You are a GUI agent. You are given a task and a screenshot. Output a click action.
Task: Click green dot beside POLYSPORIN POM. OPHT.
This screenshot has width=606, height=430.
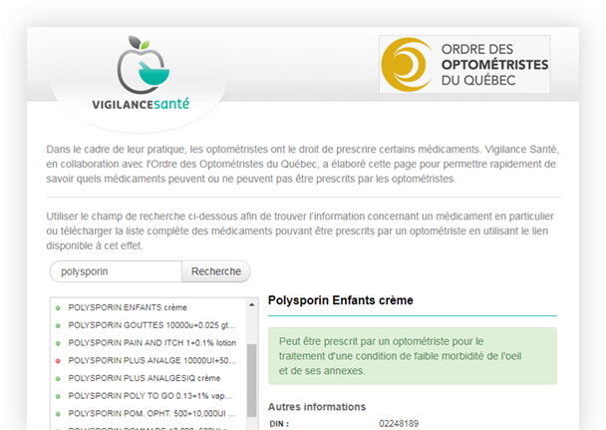coord(58,414)
